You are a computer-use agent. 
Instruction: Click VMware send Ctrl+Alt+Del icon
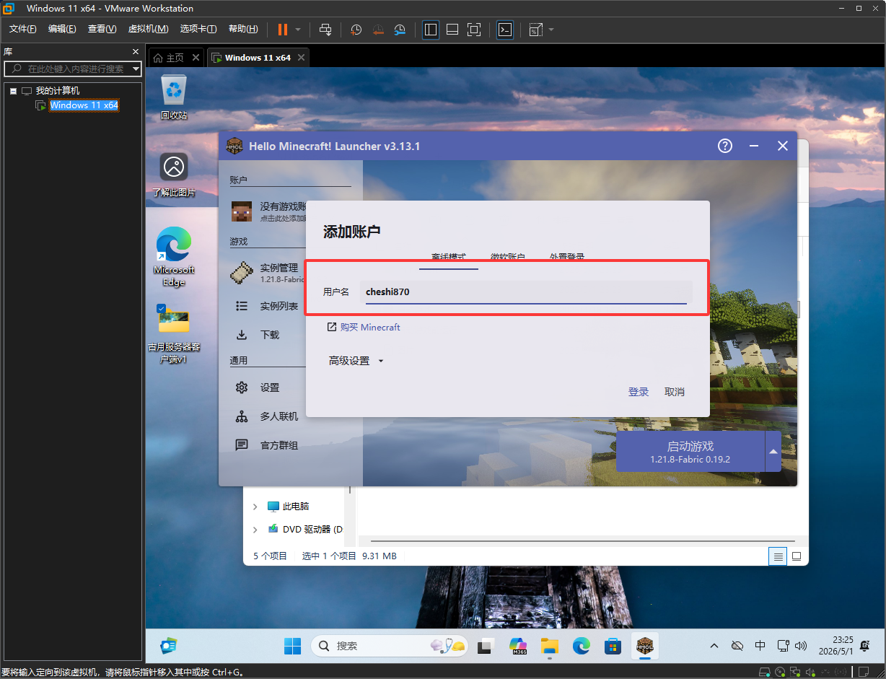[x=325, y=30]
